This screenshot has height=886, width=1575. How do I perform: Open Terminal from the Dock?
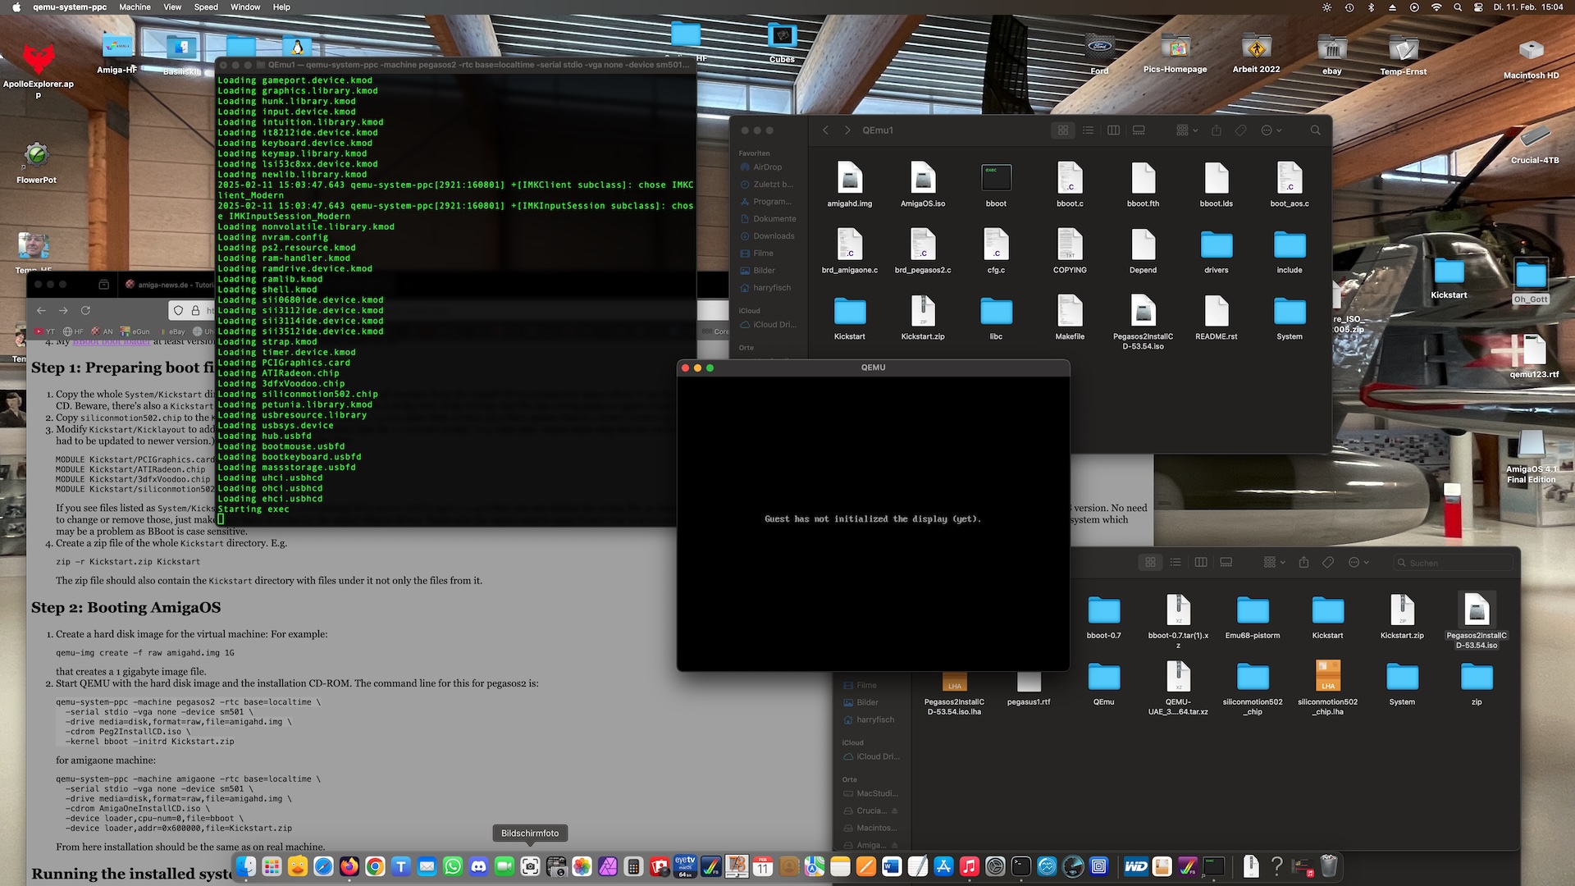pyautogui.click(x=1020, y=865)
